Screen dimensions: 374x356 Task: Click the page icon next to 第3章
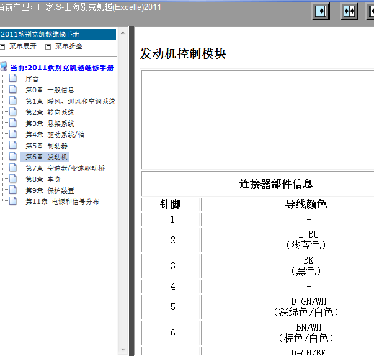coord(13,123)
